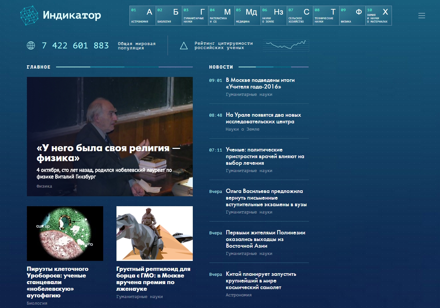440x308 pixels.
Task: Click Гуманитарные науки tag under reptiloid article
Action: [x=139, y=297]
